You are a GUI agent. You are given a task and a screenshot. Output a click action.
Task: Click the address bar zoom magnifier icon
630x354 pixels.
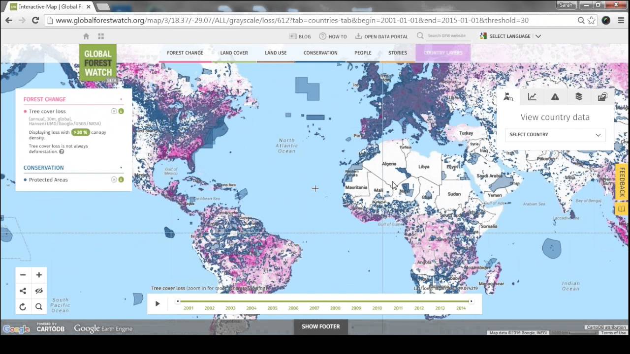[x=581, y=20]
